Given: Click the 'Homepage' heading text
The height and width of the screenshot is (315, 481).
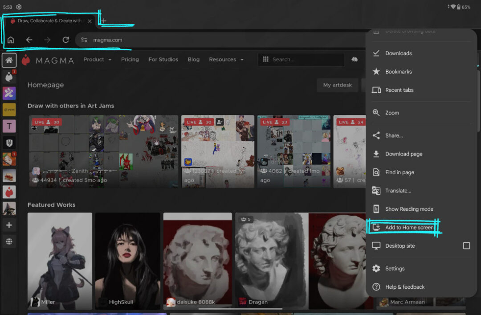Looking at the screenshot, I should 46,85.
